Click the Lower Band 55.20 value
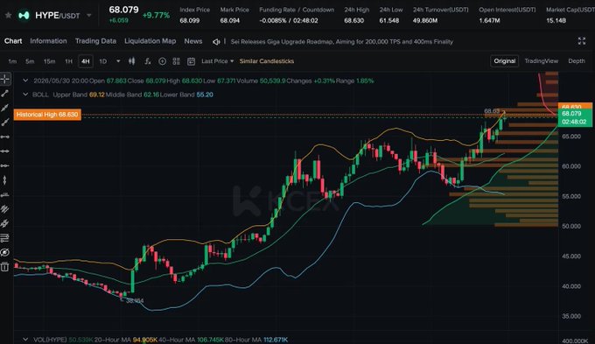This screenshot has width=595, height=344. (x=205, y=95)
